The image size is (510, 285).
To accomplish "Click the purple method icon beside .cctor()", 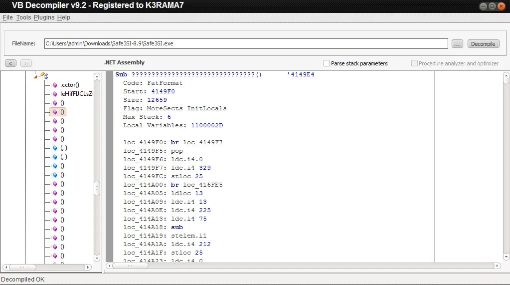I will tap(55, 85).
